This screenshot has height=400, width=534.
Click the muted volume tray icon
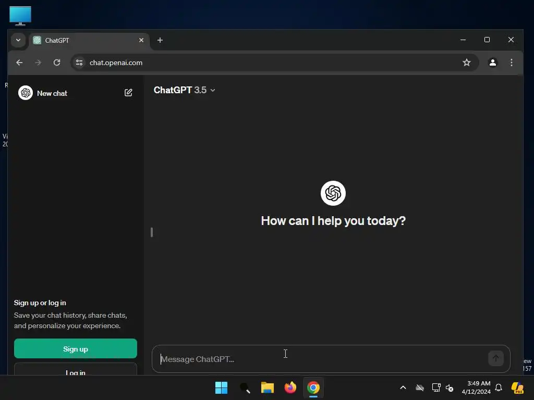[x=450, y=387]
